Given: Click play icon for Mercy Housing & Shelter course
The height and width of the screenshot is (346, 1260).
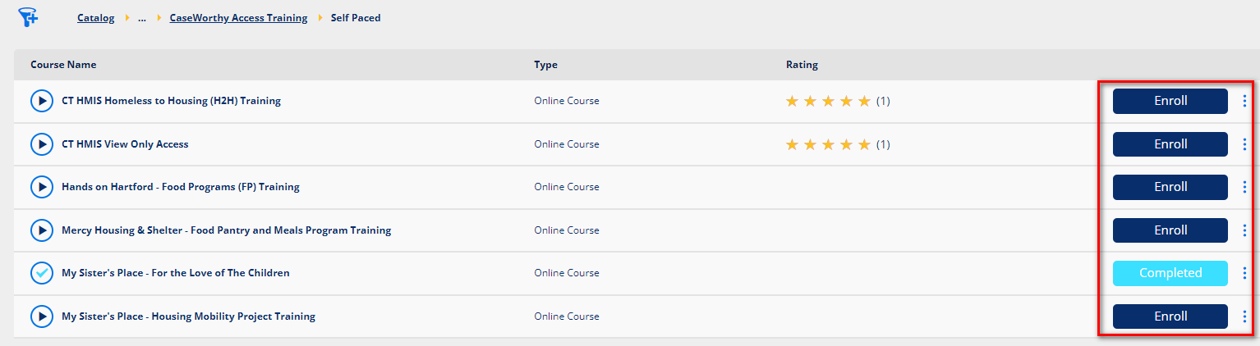Looking at the screenshot, I should (x=41, y=230).
